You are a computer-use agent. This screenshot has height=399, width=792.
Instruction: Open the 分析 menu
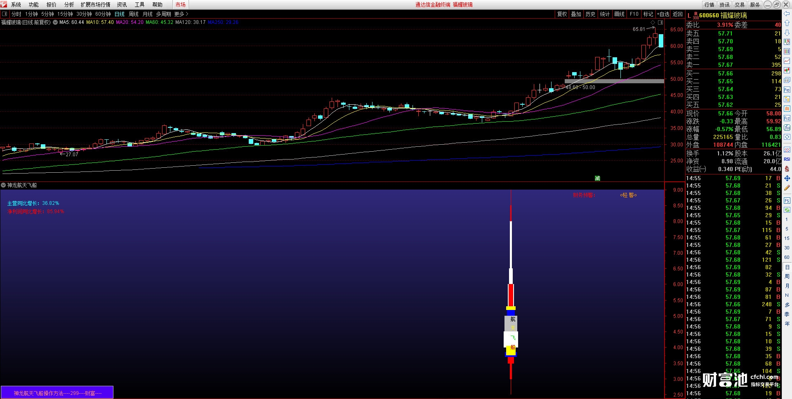click(x=69, y=5)
